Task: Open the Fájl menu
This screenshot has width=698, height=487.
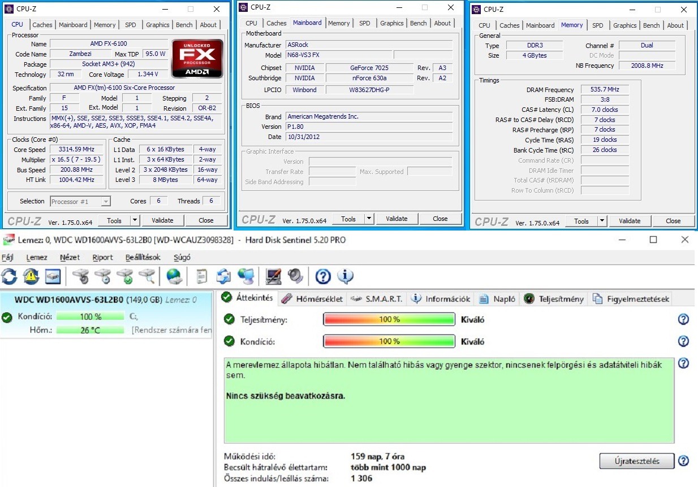Action: coord(7,257)
